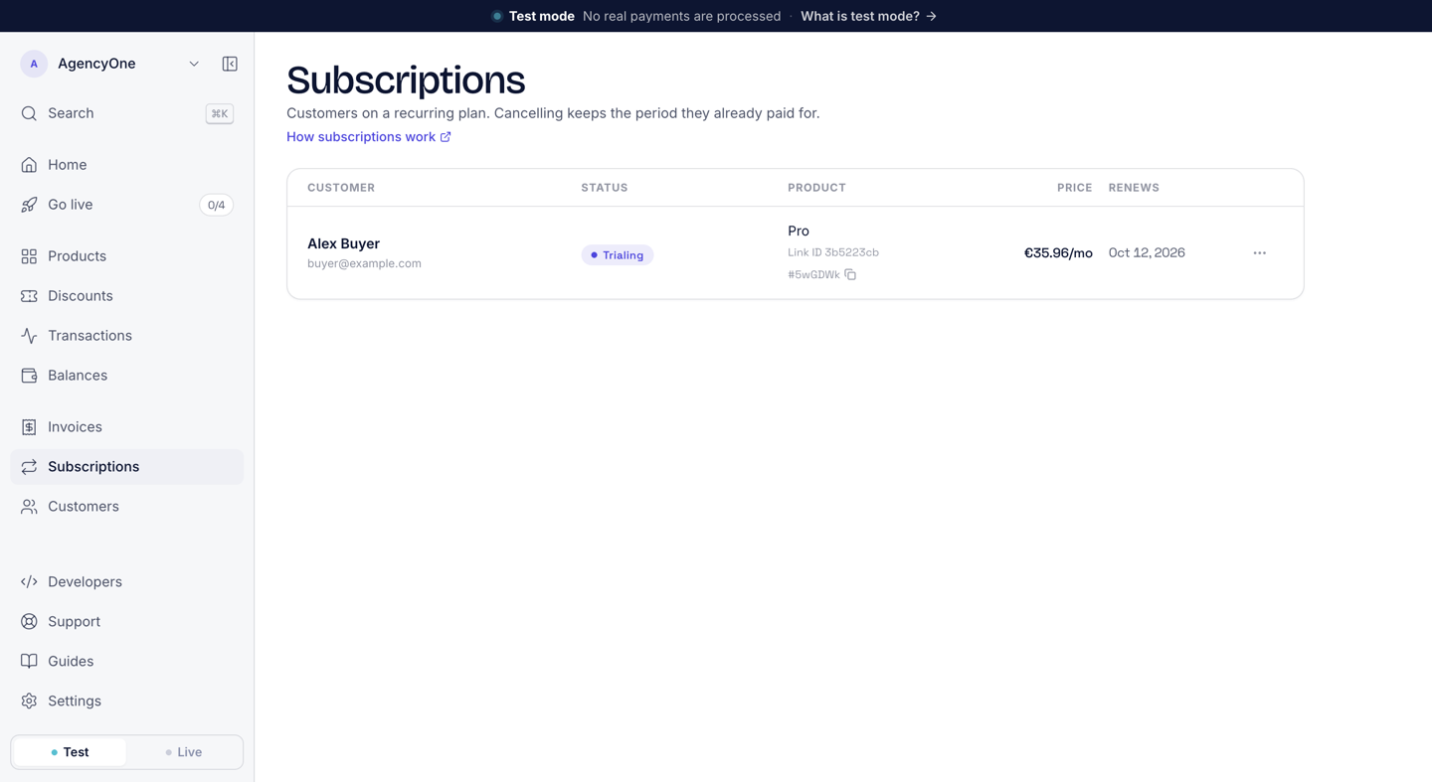Click the STATUS column header
This screenshot has height=782, width=1432.
(x=605, y=188)
